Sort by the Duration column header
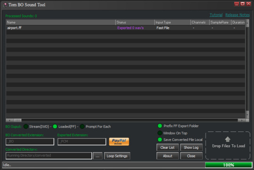Screen dimensions: 254x170 point(238,23)
